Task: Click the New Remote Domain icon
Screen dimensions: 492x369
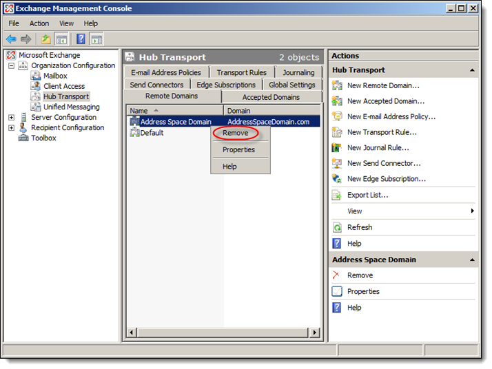Action: (337, 85)
